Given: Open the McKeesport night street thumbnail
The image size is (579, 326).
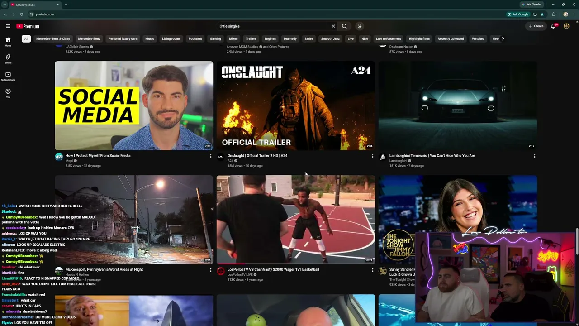Looking at the screenshot, I should point(134,220).
